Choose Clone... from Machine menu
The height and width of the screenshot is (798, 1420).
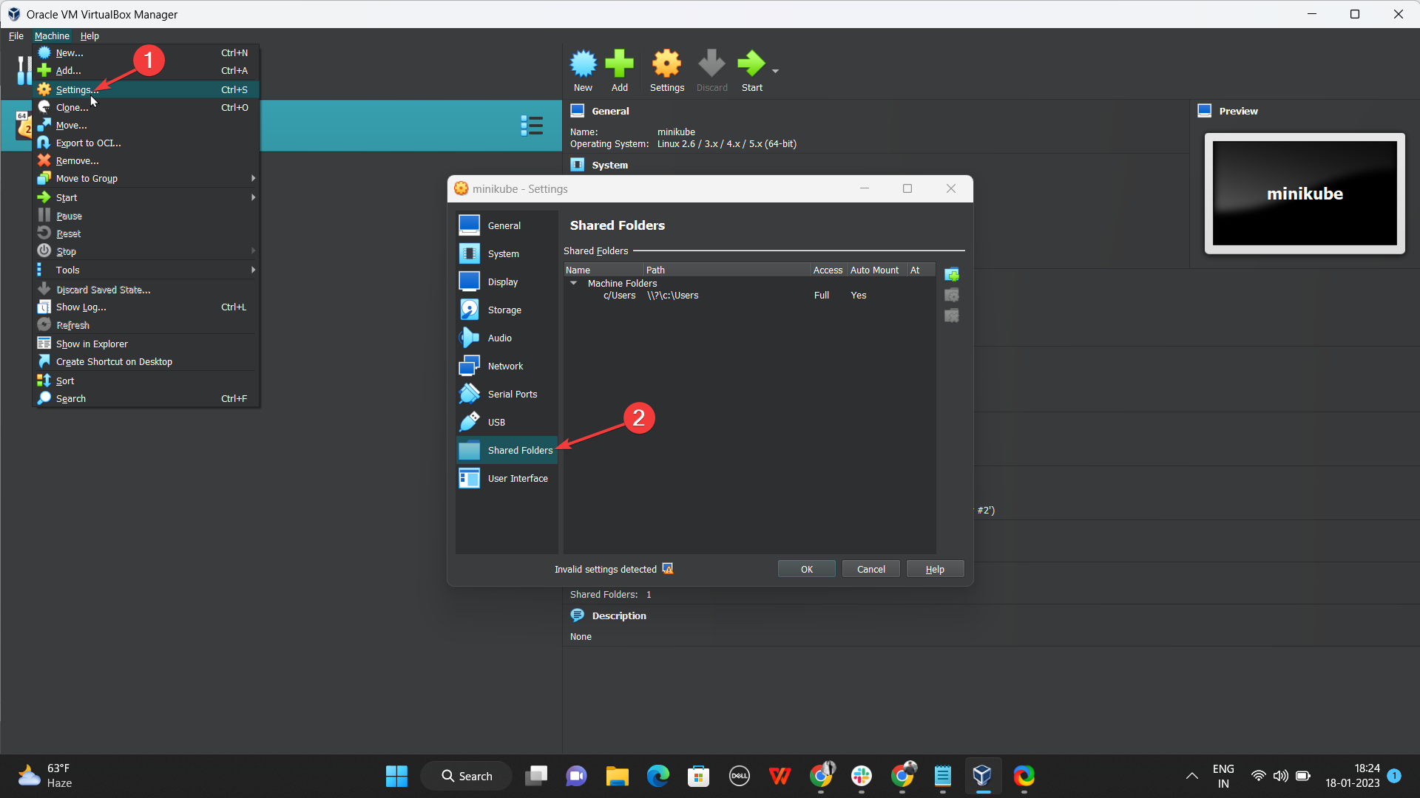click(x=146, y=107)
